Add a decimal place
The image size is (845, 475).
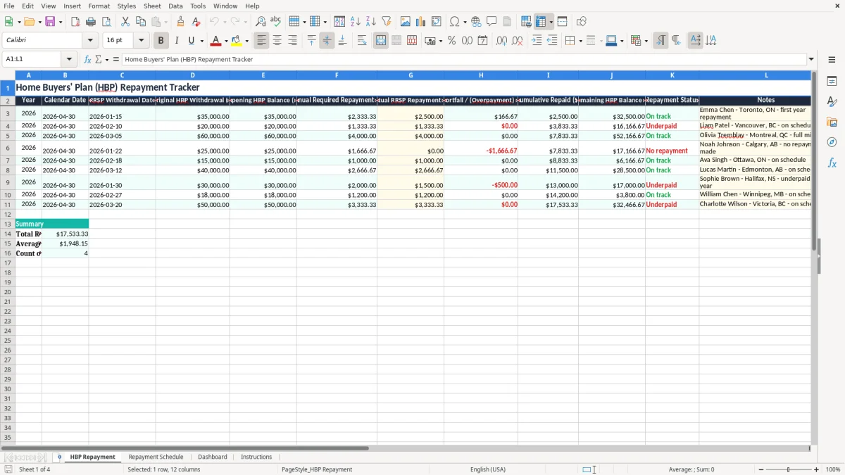[501, 41]
